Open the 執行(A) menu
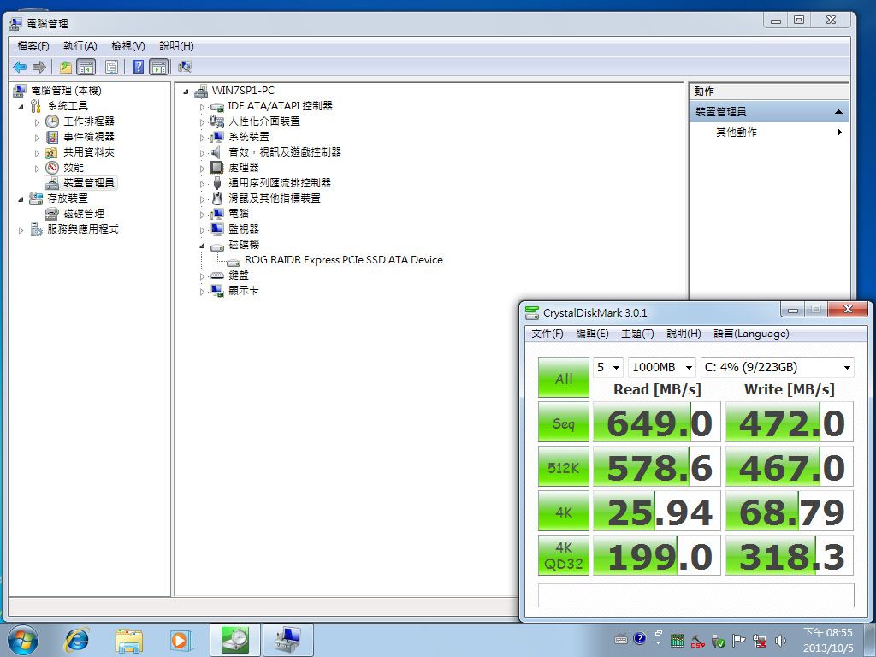This screenshot has height=657, width=876. click(x=80, y=46)
